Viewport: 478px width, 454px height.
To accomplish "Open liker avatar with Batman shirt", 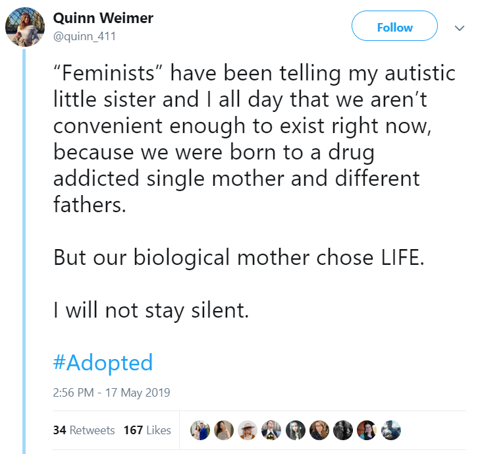I will pos(271,430).
